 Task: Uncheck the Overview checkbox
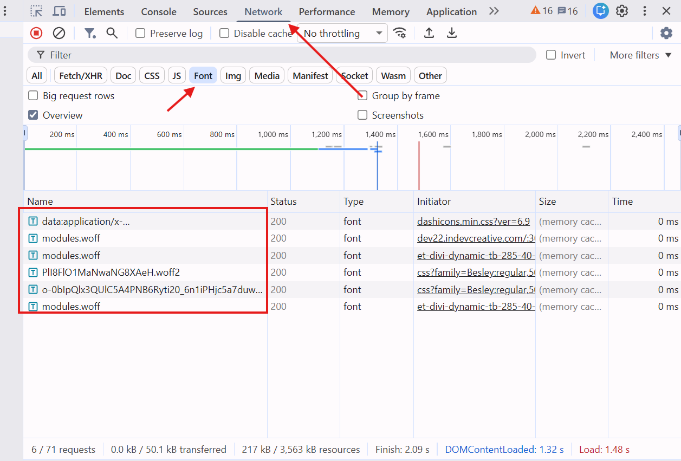click(x=33, y=115)
